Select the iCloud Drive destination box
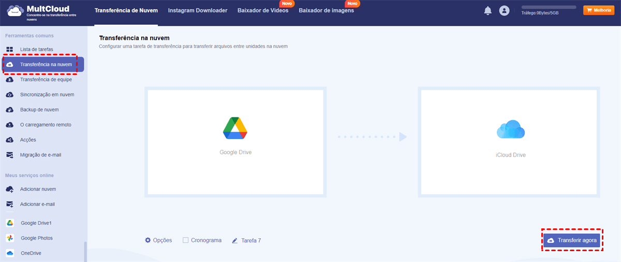Screen dimensions: 621x262 [x=510, y=142]
